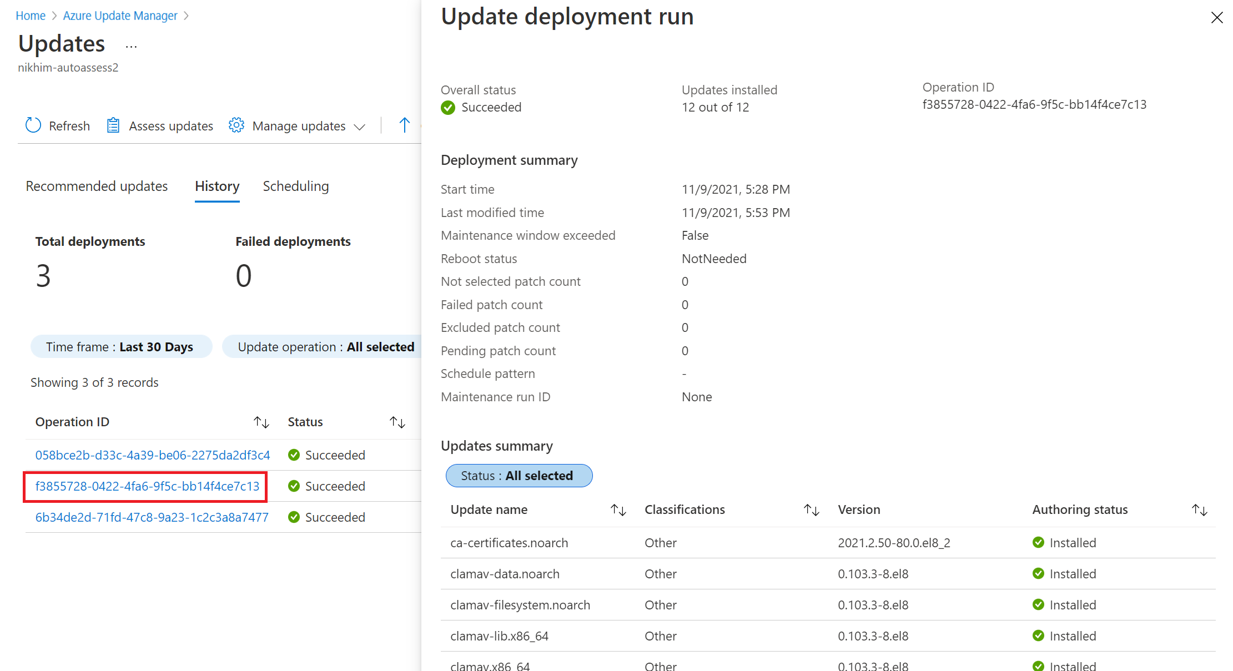Toggle the Time frame Last 30 Days filter
The height and width of the screenshot is (671, 1233).
(x=120, y=346)
